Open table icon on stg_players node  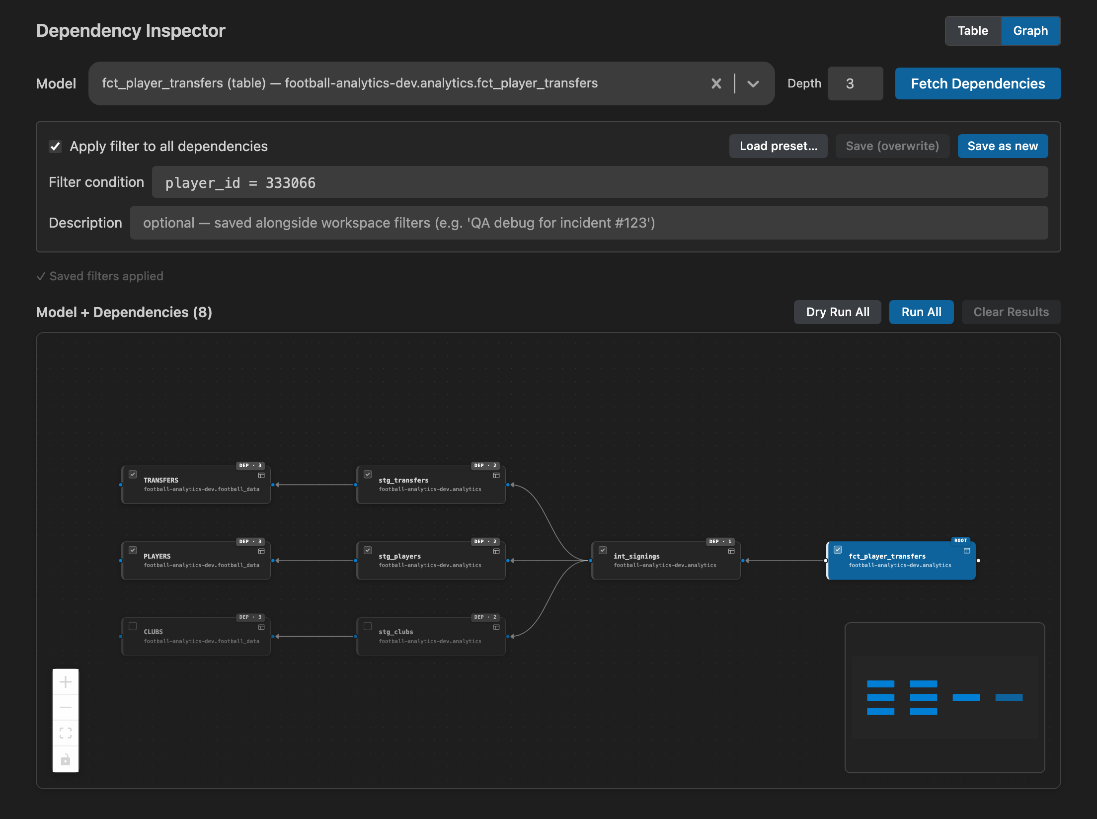point(496,552)
